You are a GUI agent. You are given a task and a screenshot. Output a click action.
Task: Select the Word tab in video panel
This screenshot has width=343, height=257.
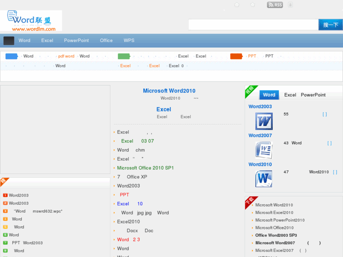tap(269, 95)
